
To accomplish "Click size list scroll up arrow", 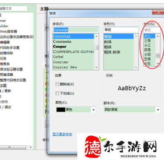I will click(x=158, y=36).
